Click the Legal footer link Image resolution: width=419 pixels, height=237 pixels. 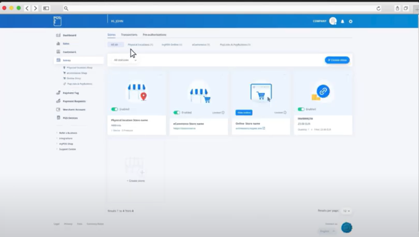(57, 224)
